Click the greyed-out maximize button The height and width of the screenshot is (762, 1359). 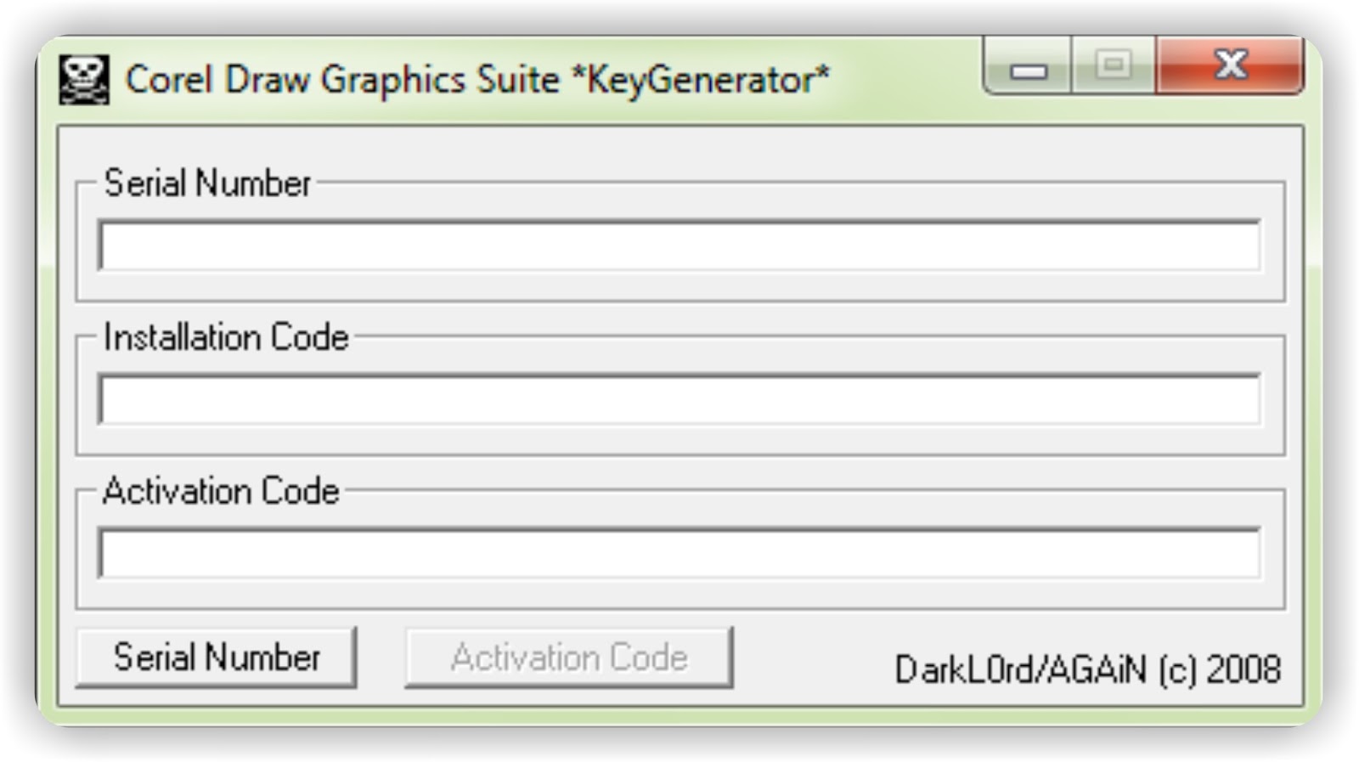[x=1113, y=65]
